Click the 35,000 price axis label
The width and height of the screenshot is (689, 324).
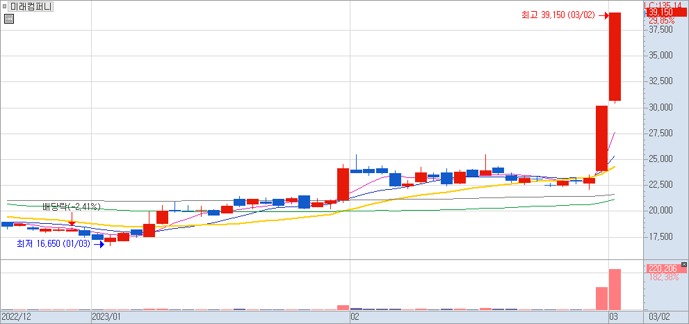[661, 56]
